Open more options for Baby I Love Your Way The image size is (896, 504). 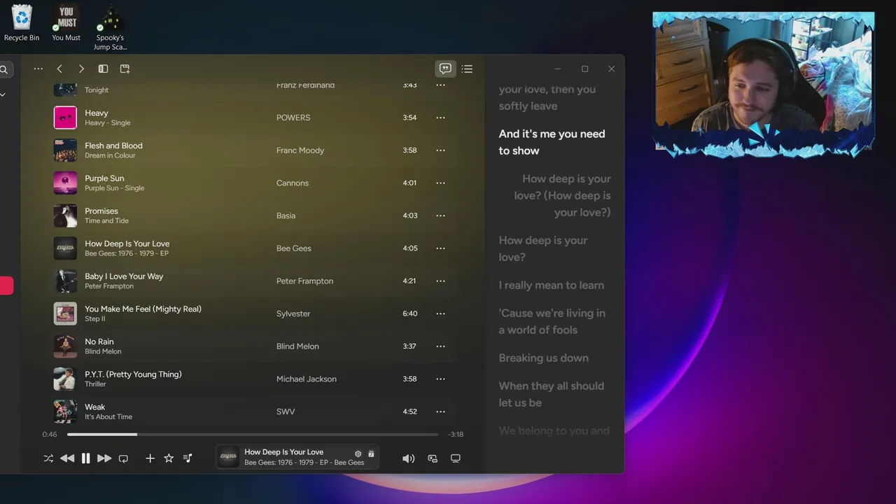pyautogui.click(x=440, y=281)
